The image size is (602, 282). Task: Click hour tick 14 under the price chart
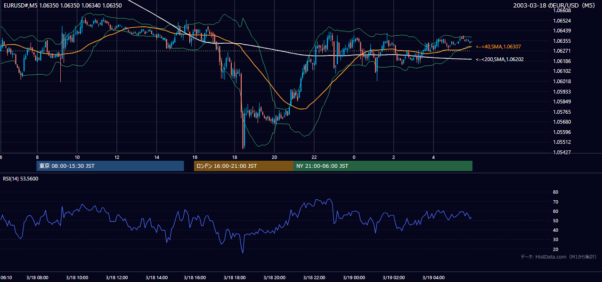point(156,157)
